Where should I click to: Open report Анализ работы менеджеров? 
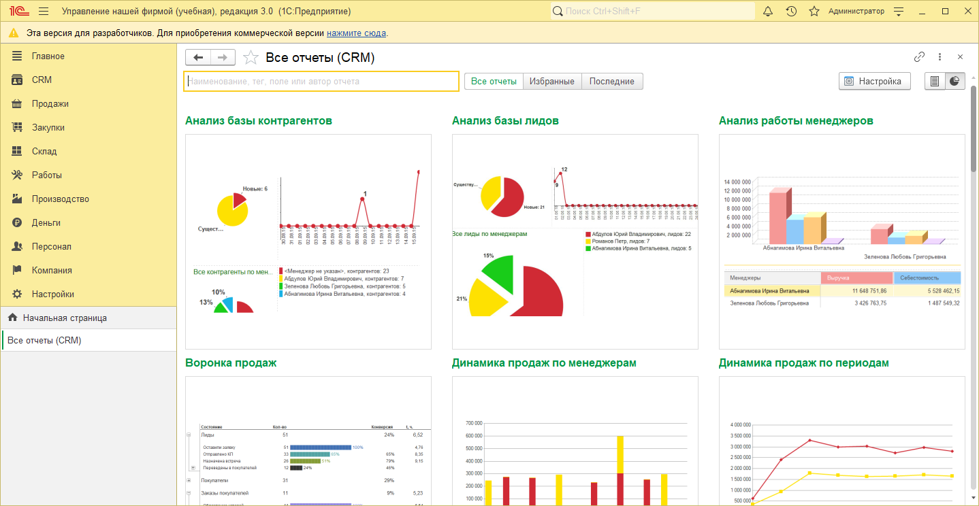pyautogui.click(x=796, y=120)
